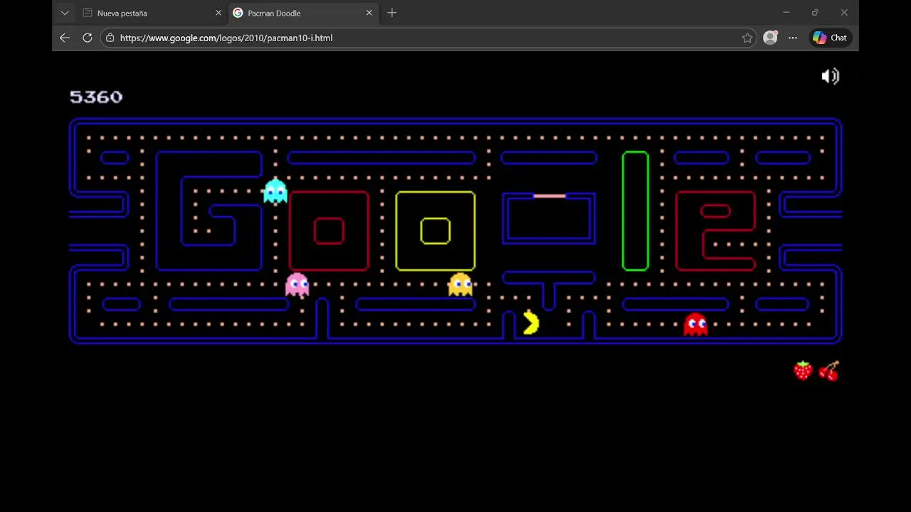Click the cyan ghost Inky
This screenshot has height=512, width=911.
(275, 191)
